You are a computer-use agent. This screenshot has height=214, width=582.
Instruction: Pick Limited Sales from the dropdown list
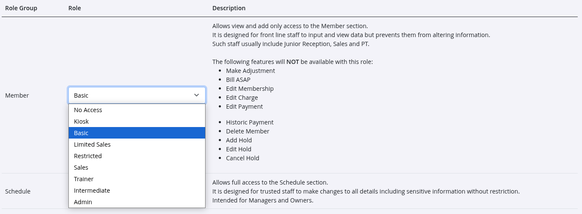click(92, 145)
